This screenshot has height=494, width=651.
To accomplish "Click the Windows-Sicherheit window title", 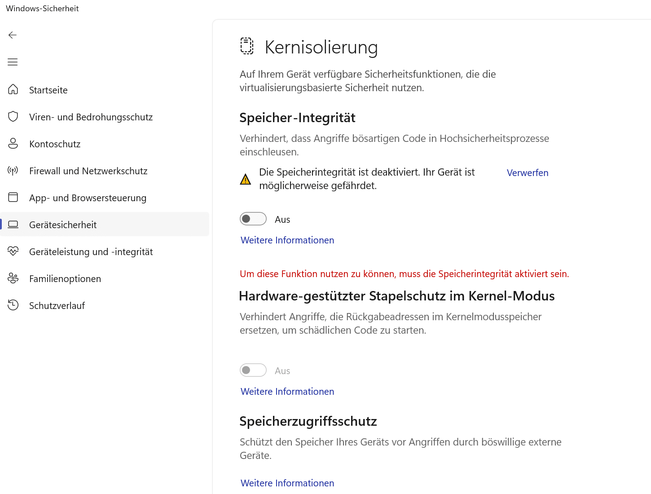I will 42,9.
